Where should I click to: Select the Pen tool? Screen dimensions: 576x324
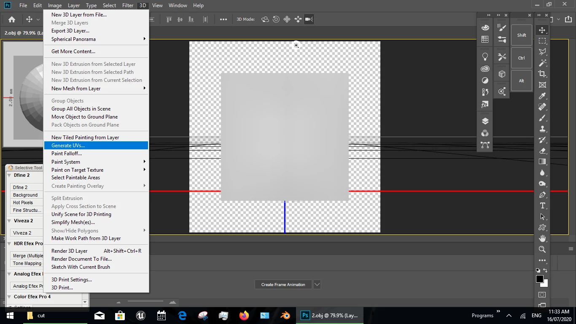(542, 194)
